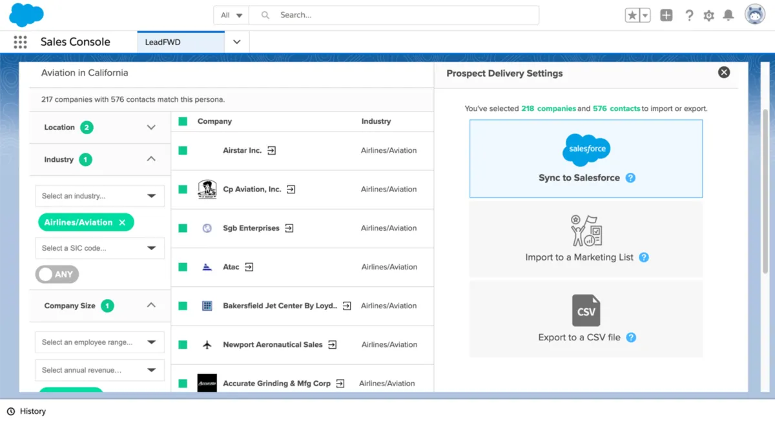Click the Export to CSV help icon
This screenshot has height=421, width=775.
[632, 337]
